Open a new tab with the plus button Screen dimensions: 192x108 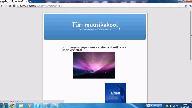(31, 1)
